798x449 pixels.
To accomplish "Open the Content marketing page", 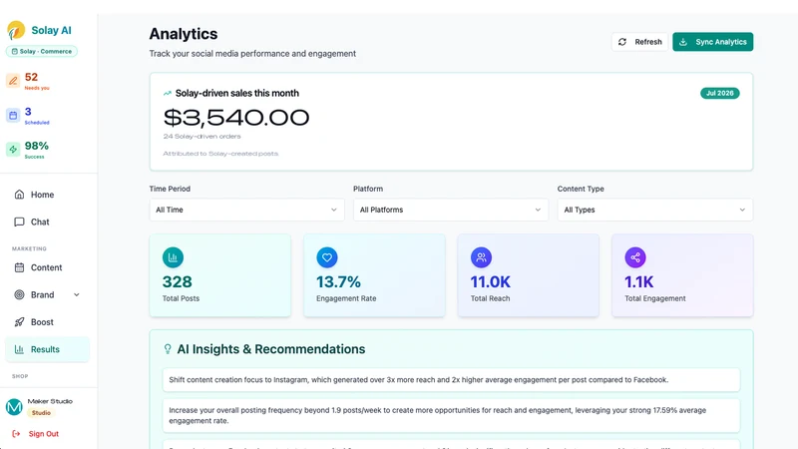I will point(47,267).
